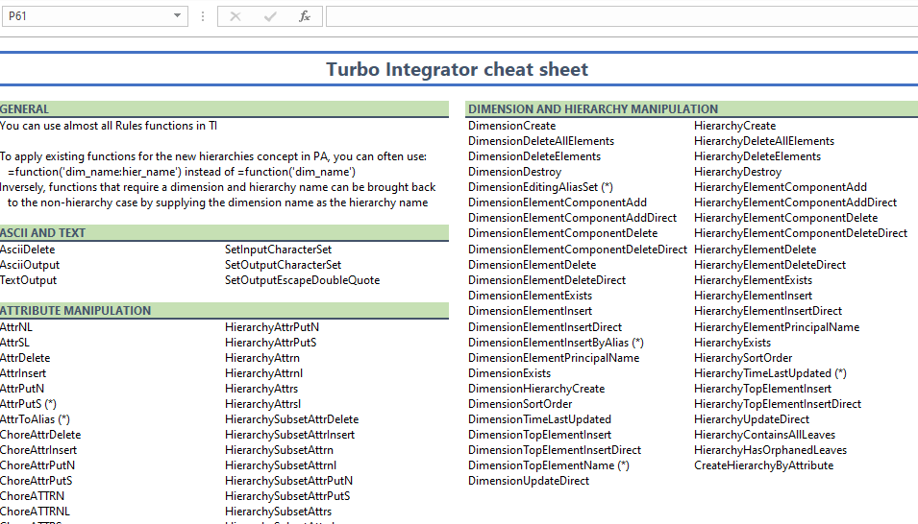Click the Enter checkmark formula bar icon

pos(270,16)
